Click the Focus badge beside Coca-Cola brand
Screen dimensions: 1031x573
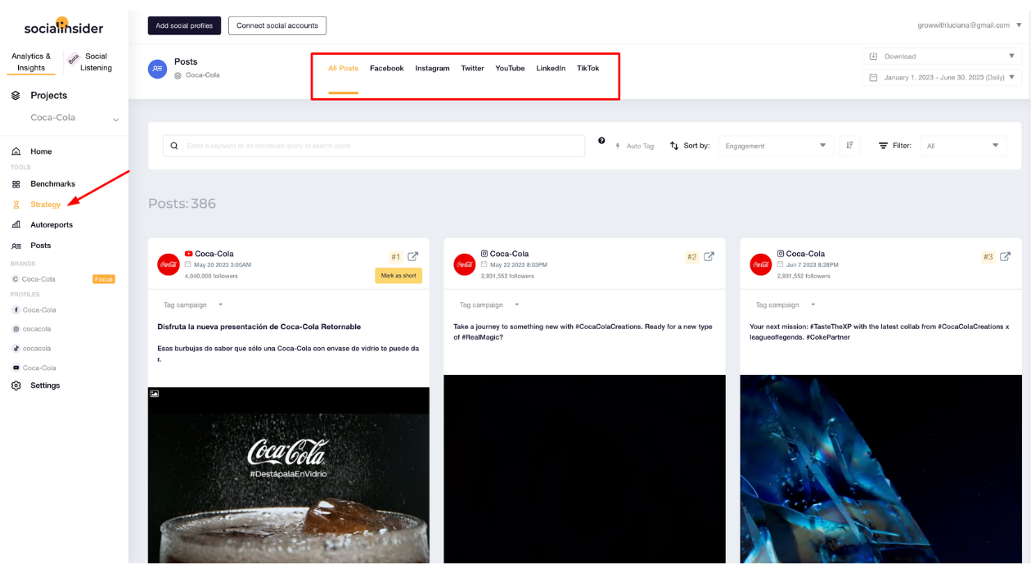(104, 279)
